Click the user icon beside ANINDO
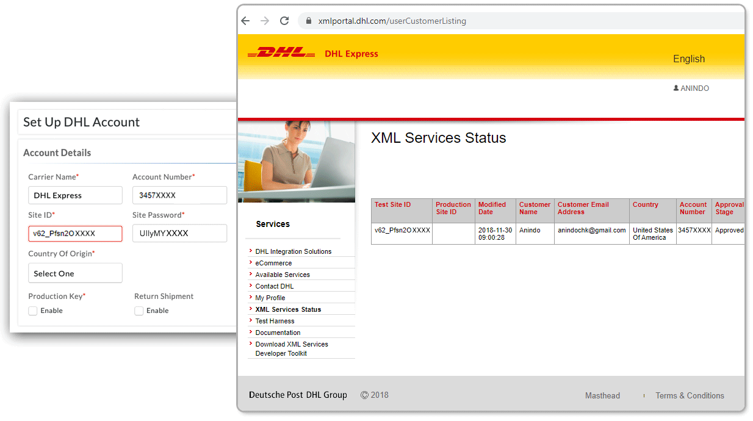 [675, 88]
